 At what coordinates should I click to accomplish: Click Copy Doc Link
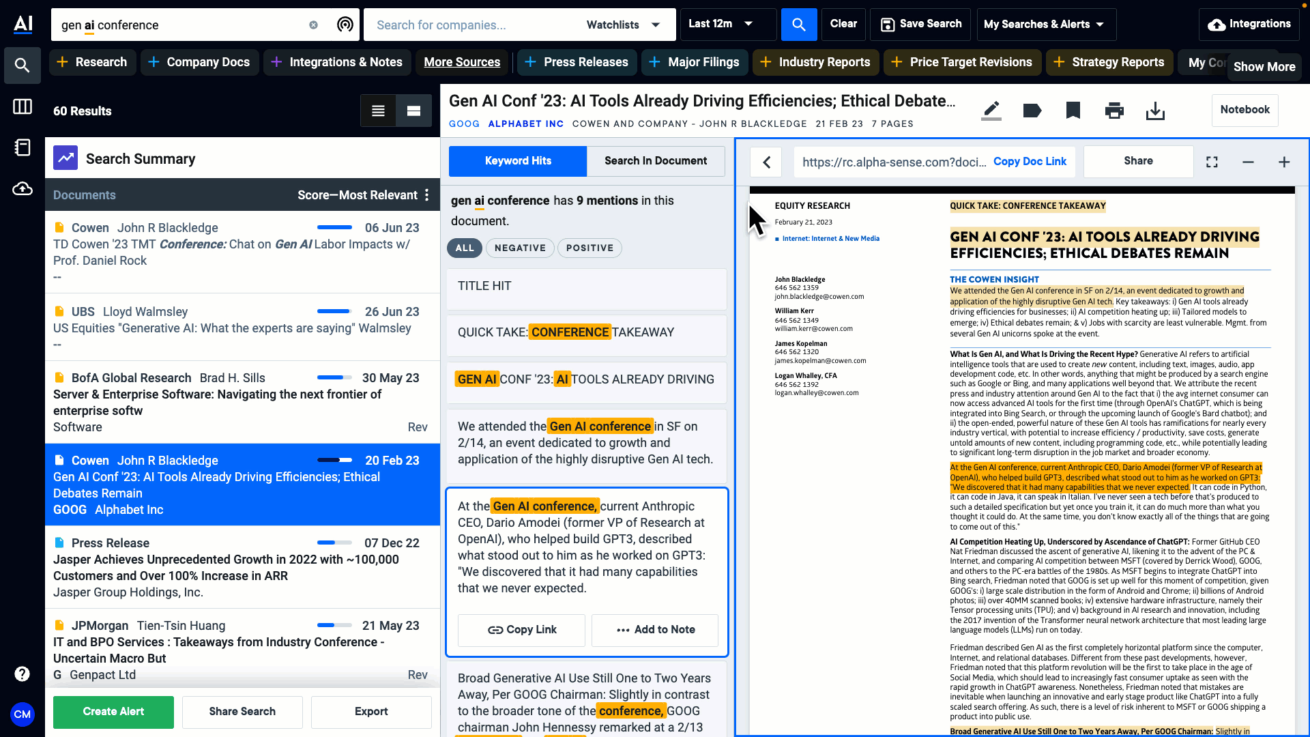click(1030, 162)
